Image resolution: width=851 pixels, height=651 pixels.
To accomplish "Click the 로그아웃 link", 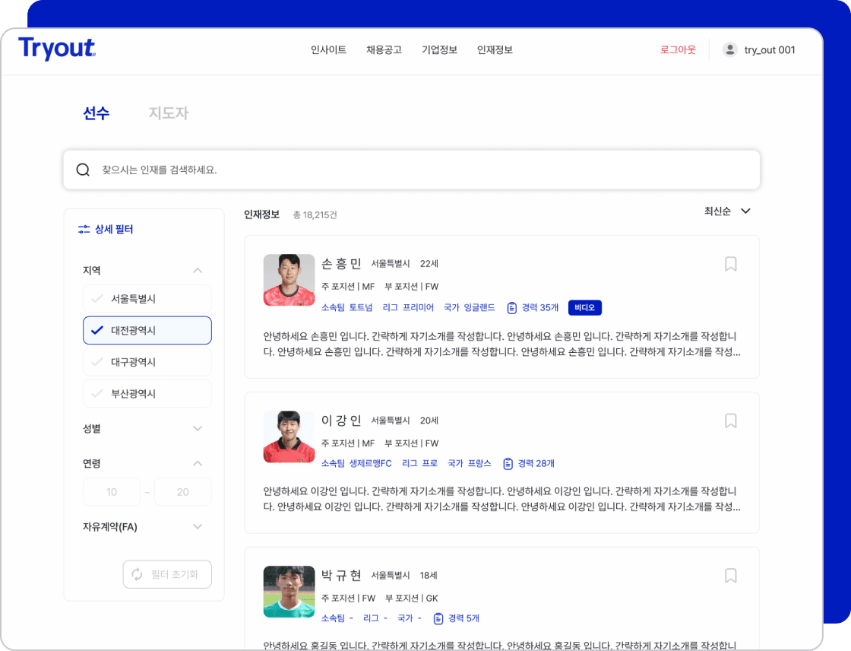I will 678,50.
